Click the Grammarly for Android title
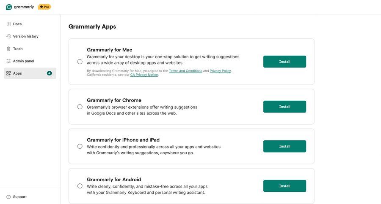 (114, 180)
